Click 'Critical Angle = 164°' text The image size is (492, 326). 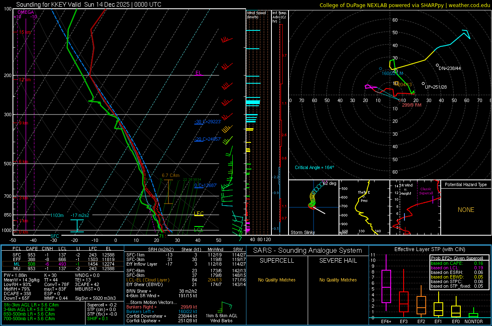[x=314, y=167]
